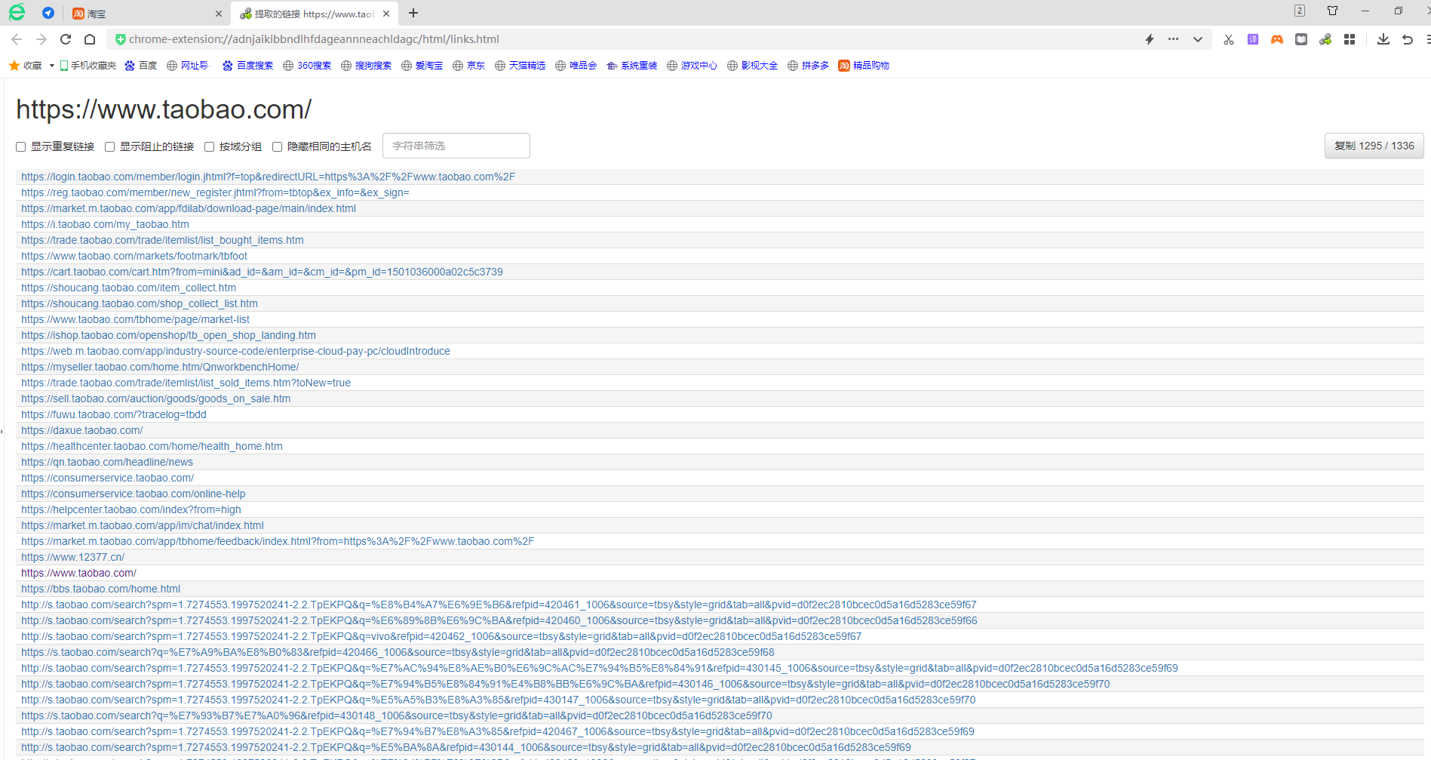
Task: Click the chrome-extension URL in the address bar
Action: tap(314, 39)
